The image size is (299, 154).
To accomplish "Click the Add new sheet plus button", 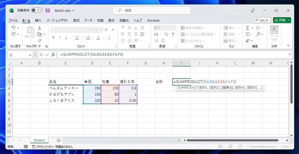I will coord(59,140).
